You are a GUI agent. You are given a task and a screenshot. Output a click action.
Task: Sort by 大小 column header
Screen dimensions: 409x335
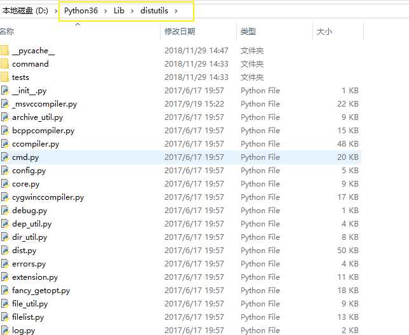pyautogui.click(x=325, y=32)
